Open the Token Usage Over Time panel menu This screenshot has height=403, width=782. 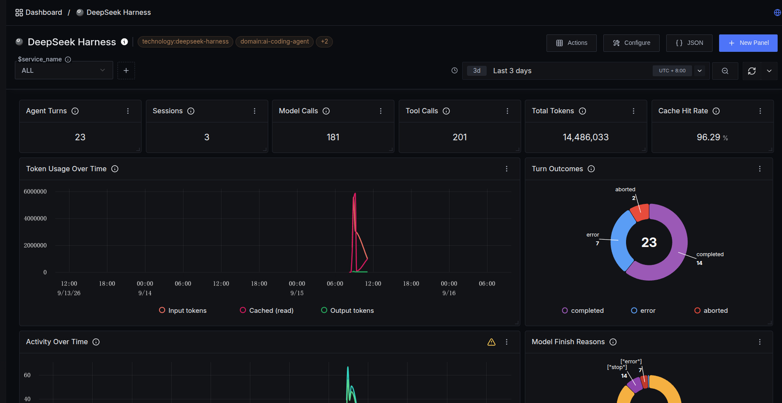[x=506, y=169]
